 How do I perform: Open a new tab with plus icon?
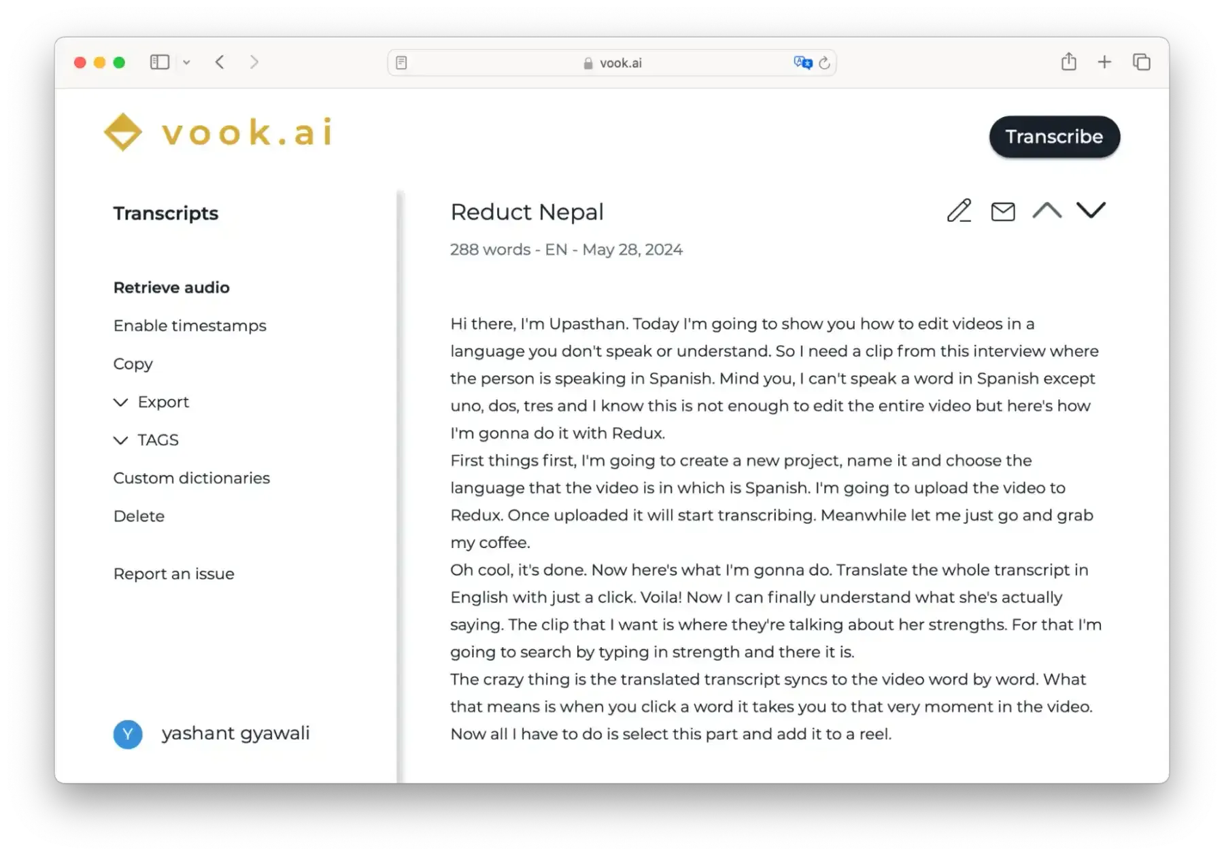click(x=1104, y=63)
